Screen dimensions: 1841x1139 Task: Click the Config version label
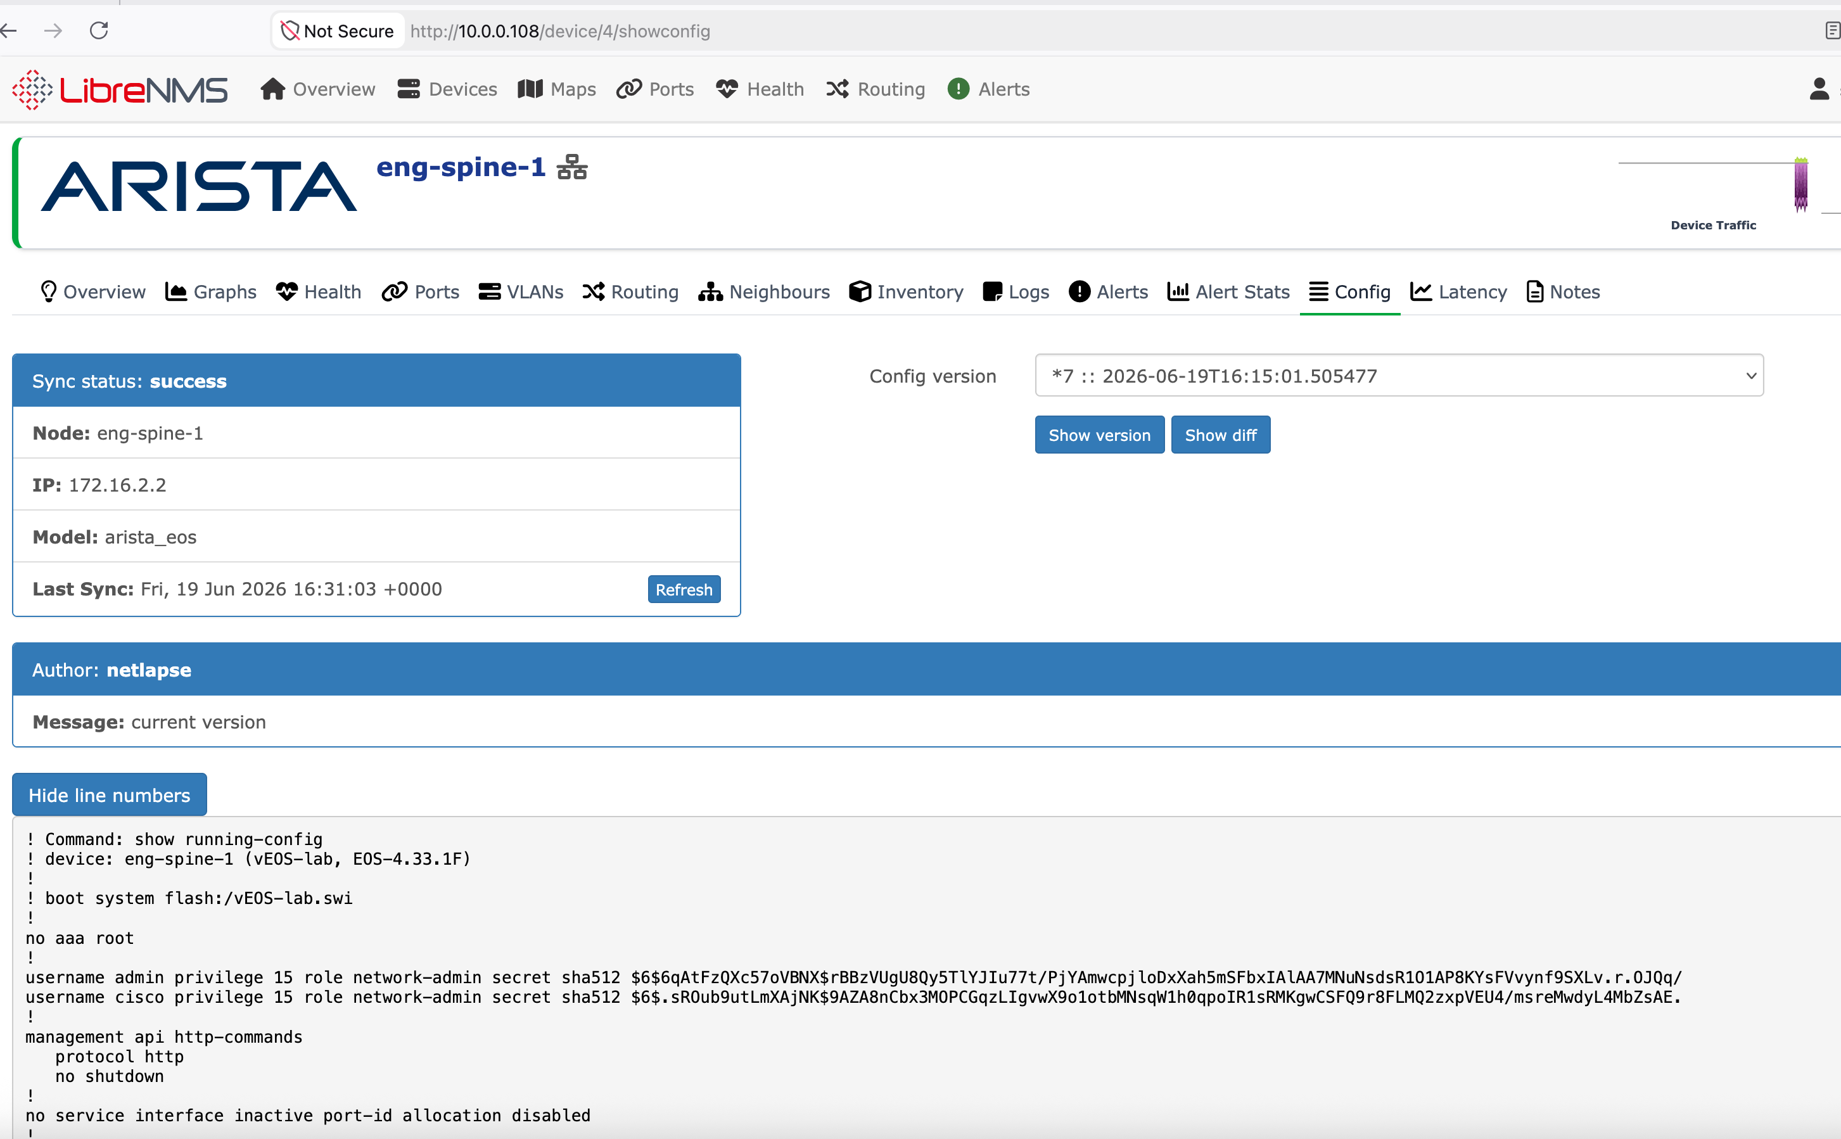[x=933, y=376]
